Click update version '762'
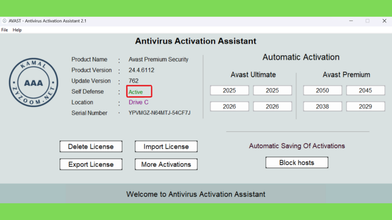392x220 pixels. [x=134, y=81]
